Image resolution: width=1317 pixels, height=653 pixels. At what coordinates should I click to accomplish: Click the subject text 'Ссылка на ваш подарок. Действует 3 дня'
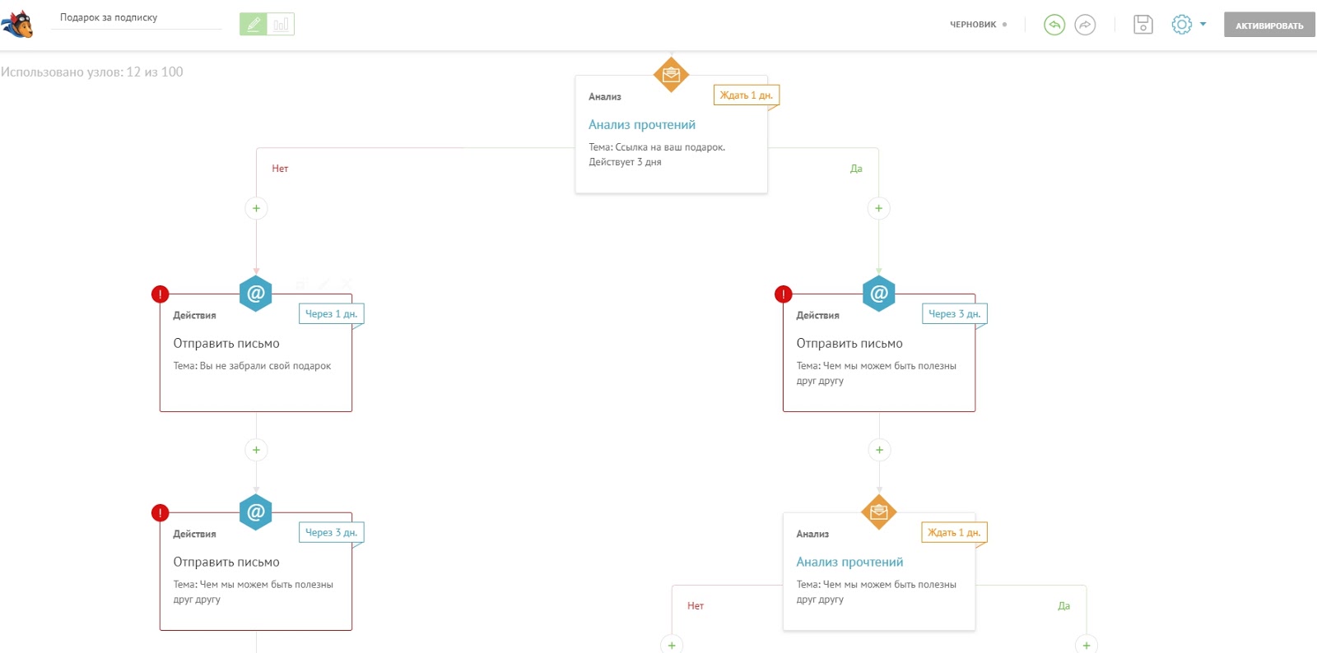pyautogui.click(x=657, y=155)
